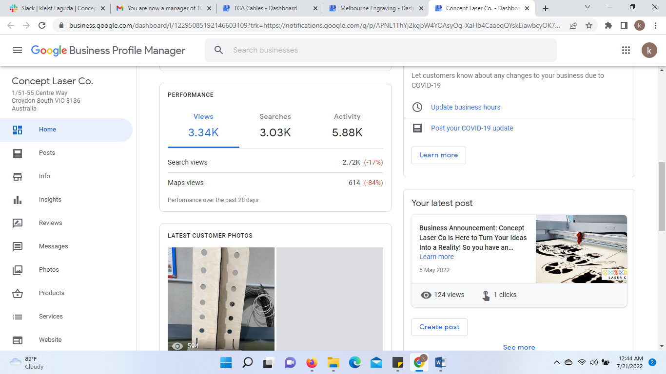The width and height of the screenshot is (666, 374).
Task: Click the Messages icon in sidebar
Action: [x=18, y=246]
